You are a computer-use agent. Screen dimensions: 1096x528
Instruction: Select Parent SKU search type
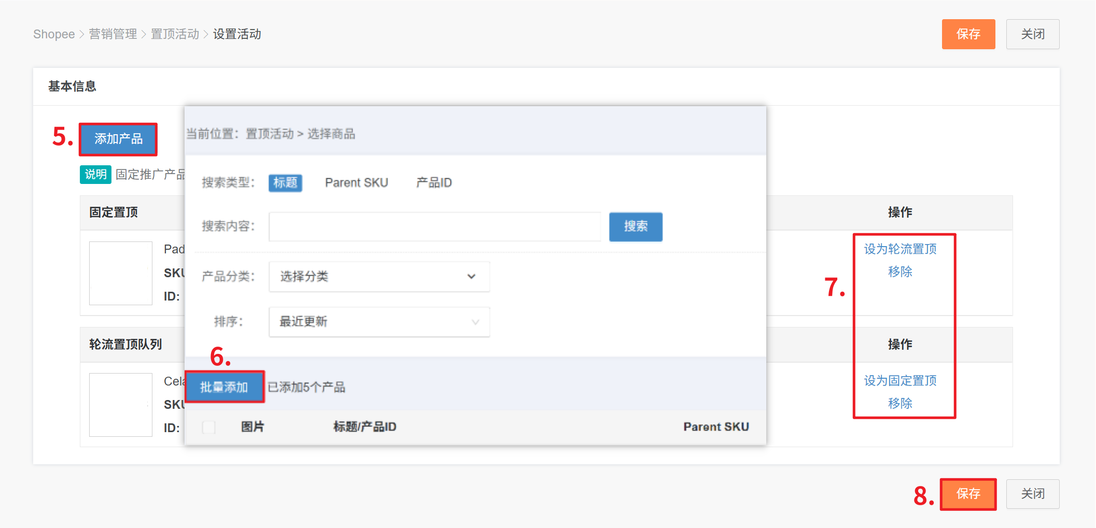pyautogui.click(x=356, y=183)
